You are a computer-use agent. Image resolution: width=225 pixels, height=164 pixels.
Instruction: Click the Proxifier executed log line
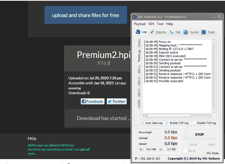point(163,81)
